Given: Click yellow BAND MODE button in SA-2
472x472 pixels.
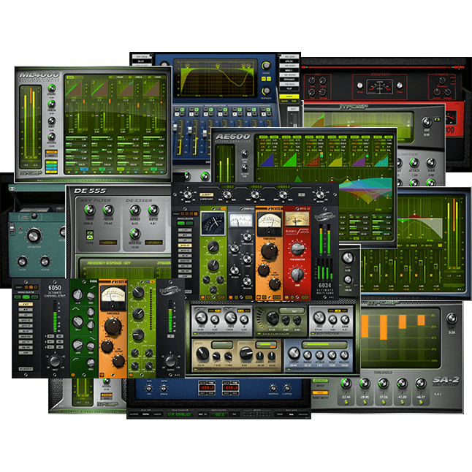Looking at the screenshot, I should pos(320,392).
